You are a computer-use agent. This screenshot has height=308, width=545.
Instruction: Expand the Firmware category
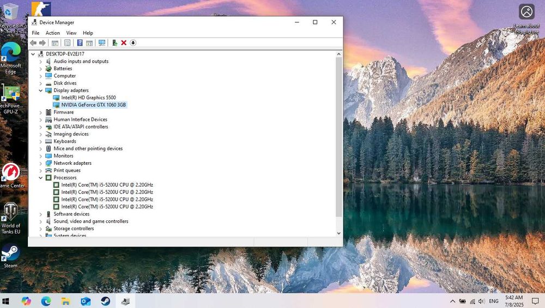41,113
